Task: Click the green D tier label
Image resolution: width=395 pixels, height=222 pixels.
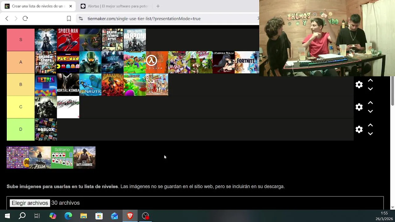Action: click(21, 129)
